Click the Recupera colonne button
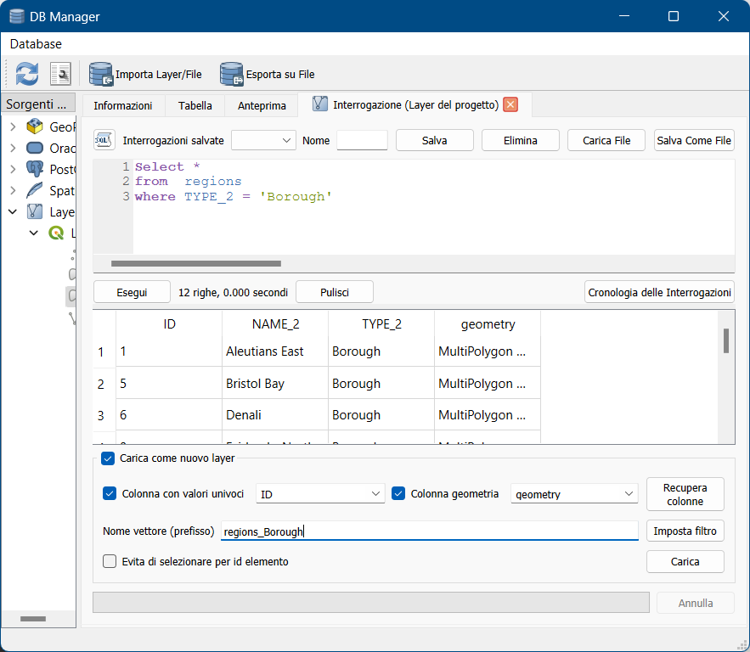750x652 pixels. point(685,494)
